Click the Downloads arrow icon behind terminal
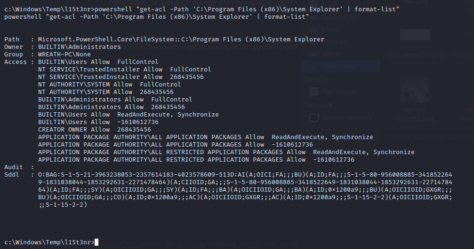 [315, 67]
